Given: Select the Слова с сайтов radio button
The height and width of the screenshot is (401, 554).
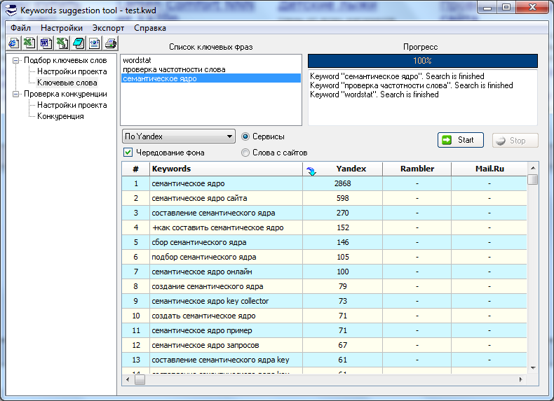Looking at the screenshot, I should (245, 153).
